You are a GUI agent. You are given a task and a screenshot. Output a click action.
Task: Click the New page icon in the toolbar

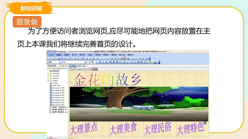(x=49, y=58)
